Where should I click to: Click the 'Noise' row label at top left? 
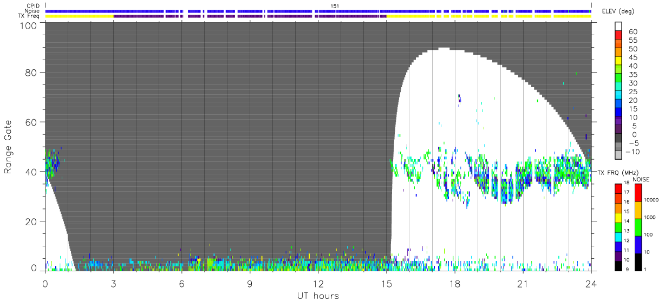click(32, 11)
